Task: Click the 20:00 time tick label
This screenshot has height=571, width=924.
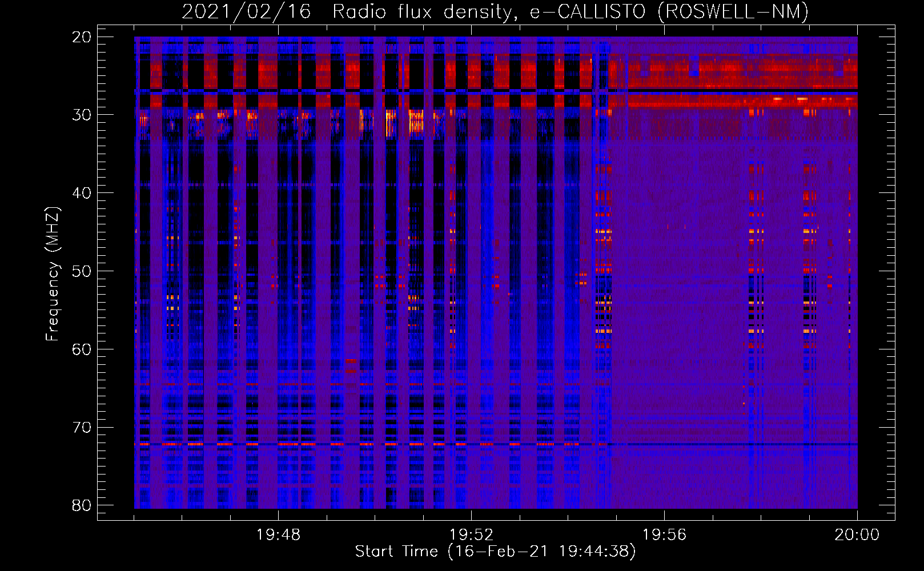Action: 857,535
